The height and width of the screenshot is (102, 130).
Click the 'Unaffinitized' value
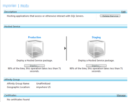tap(43, 84)
